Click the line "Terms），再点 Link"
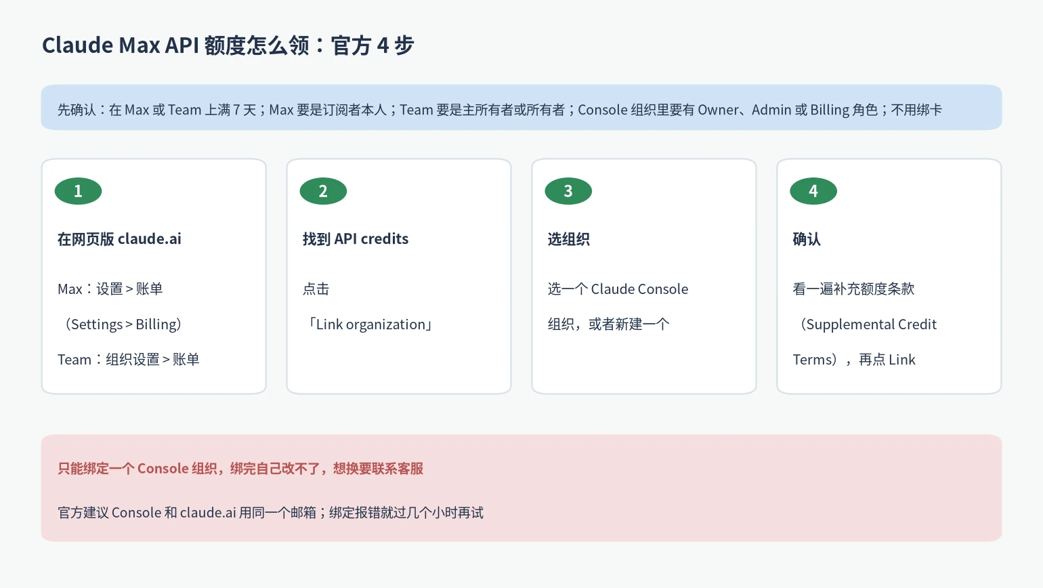The width and height of the screenshot is (1043, 588). coord(854,360)
